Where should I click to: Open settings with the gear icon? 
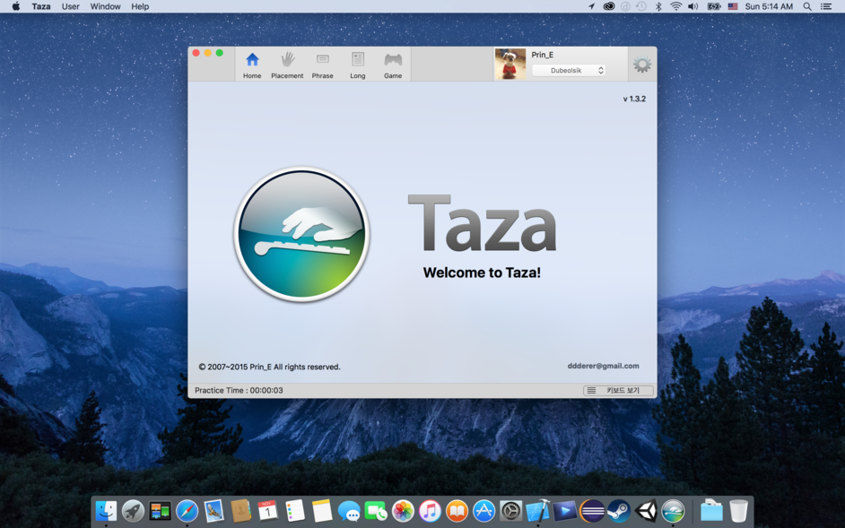(642, 65)
